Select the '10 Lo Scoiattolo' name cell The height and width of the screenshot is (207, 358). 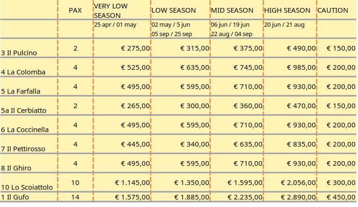(x=27, y=187)
